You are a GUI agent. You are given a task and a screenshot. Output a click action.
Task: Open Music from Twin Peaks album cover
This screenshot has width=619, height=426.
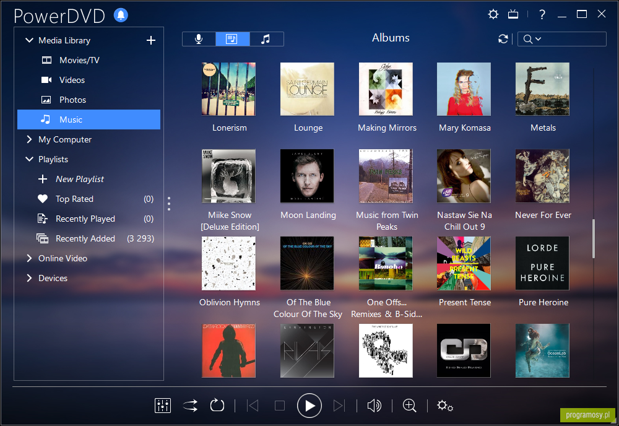point(386,176)
